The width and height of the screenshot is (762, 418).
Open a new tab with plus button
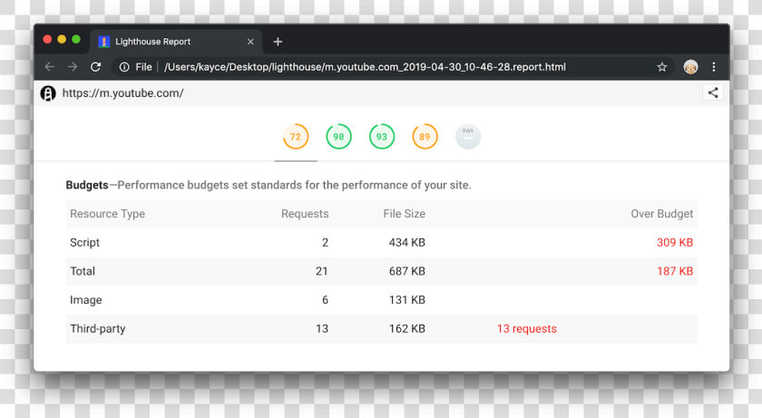point(278,42)
